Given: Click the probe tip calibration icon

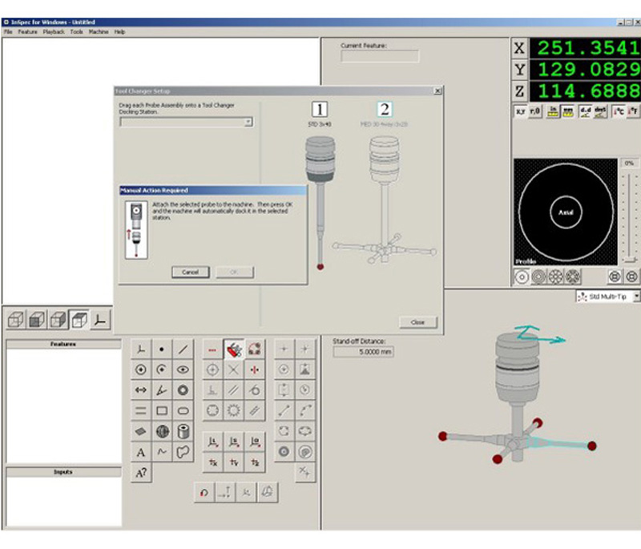Looking at the screenshot, I should click(255, 349).
